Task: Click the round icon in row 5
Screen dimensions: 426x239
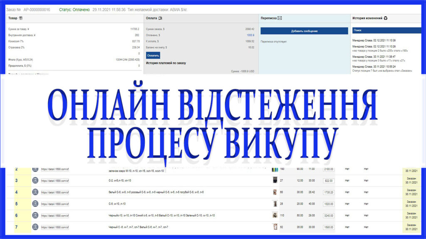Action: click(35, 204)
